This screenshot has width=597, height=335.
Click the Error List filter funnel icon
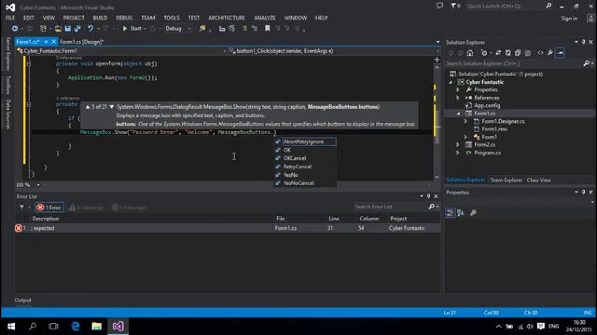(22, 207)
